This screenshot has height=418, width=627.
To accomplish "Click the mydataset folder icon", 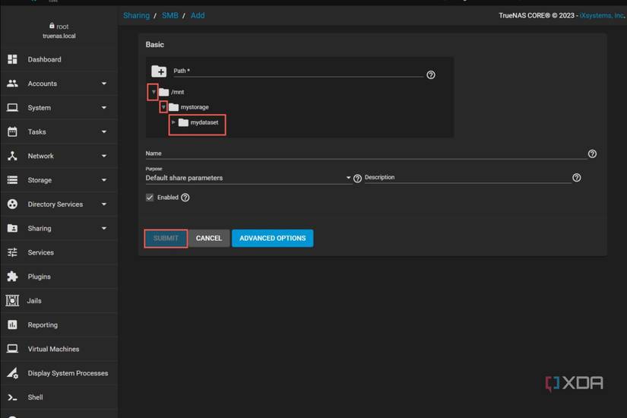I will coord(183,122).
